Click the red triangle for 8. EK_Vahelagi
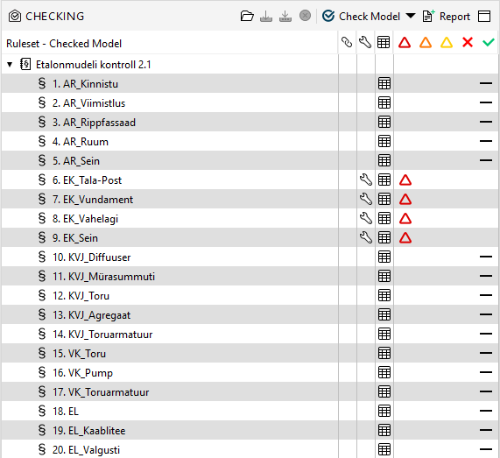This screenshot has width=500, height=458. click(405, 218)
